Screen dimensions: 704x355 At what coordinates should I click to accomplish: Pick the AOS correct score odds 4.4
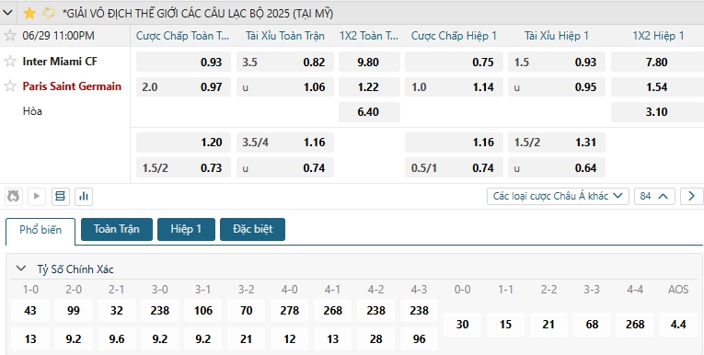678,325
